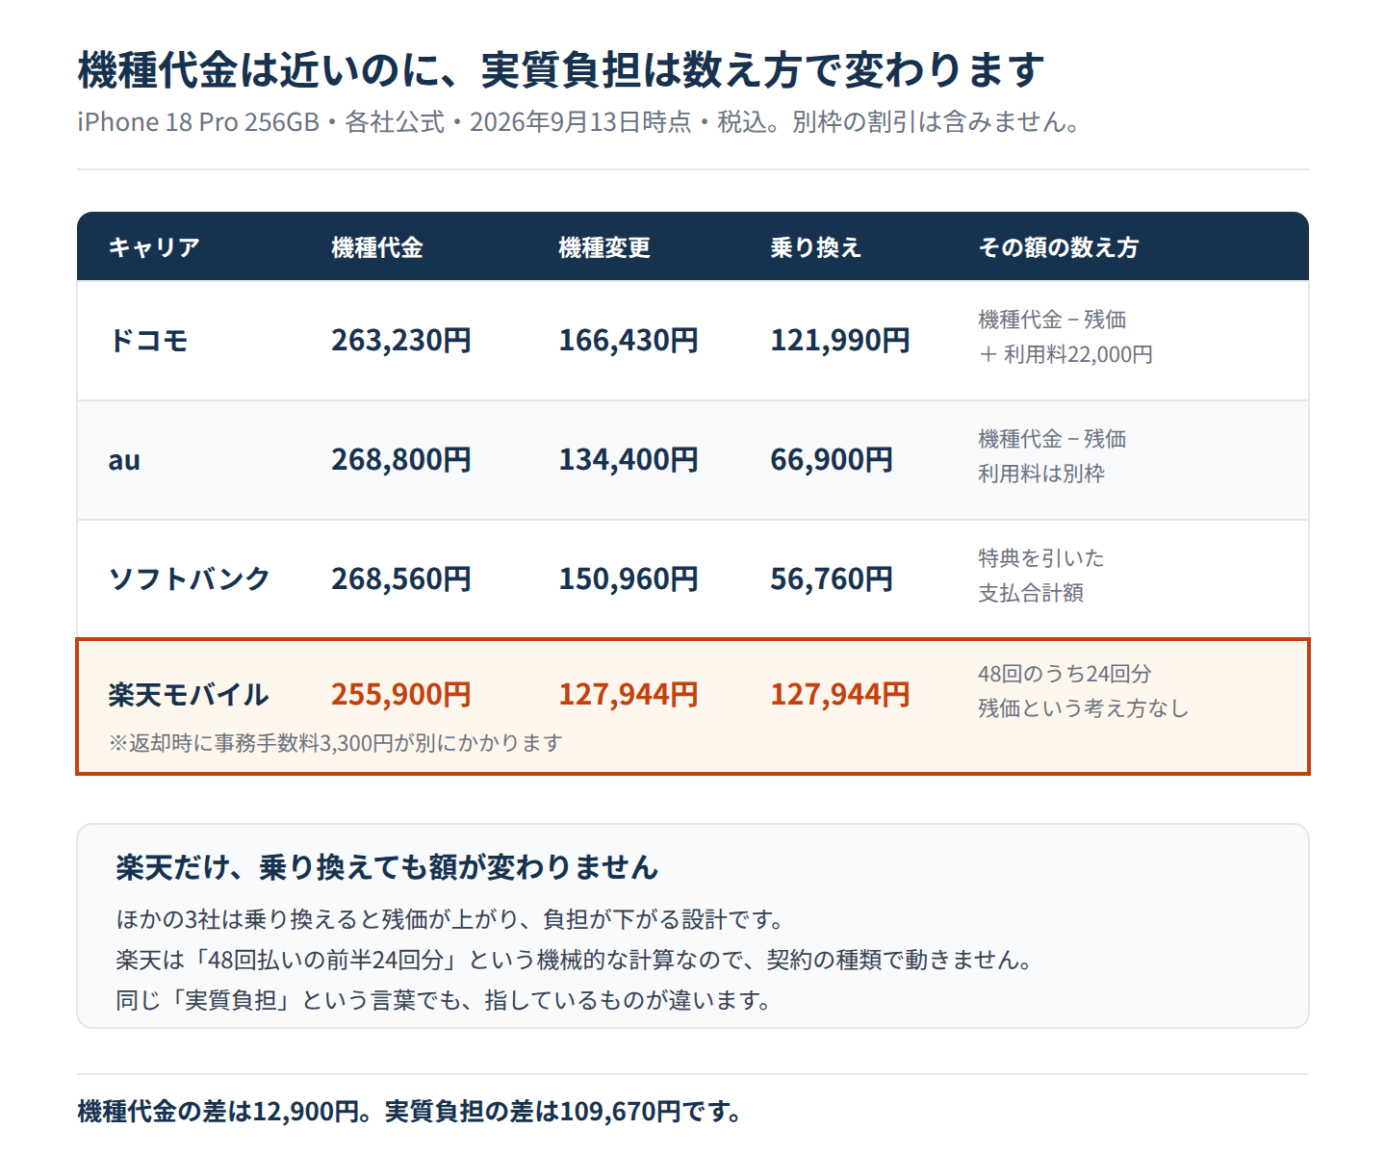The width and height of the screenshot is (1386, 1155).
Task: Click the 機種変更 column header
Action: click(604, 247)
